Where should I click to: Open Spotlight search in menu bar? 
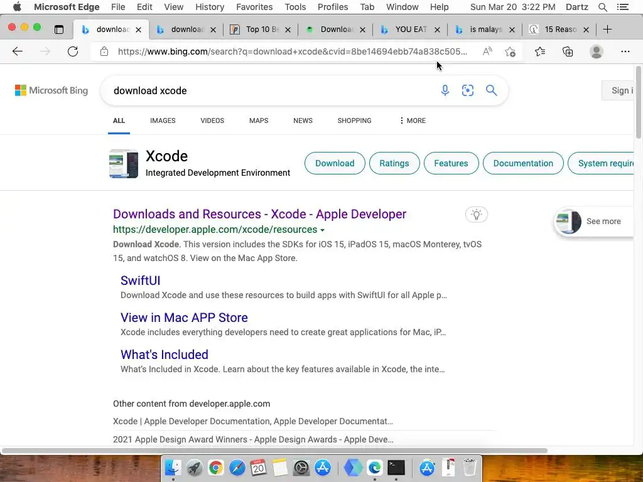602,7
